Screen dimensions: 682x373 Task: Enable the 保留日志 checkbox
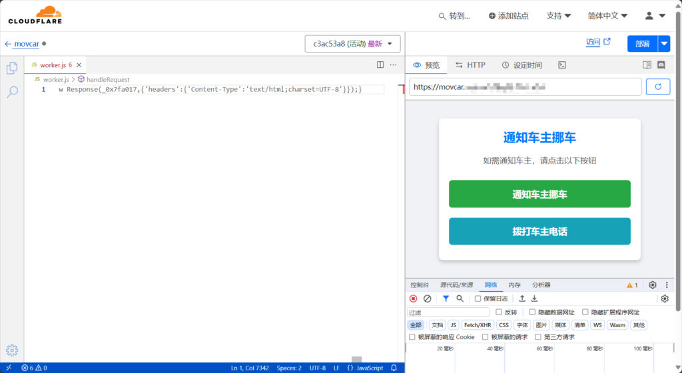(x=478, y=299)
